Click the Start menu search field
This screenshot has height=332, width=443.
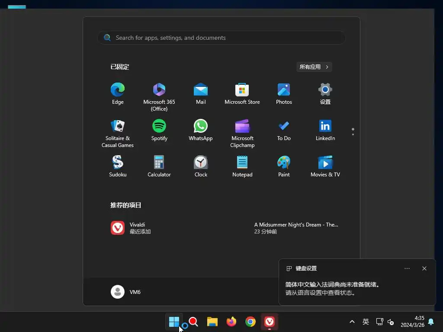pos(221,38)
